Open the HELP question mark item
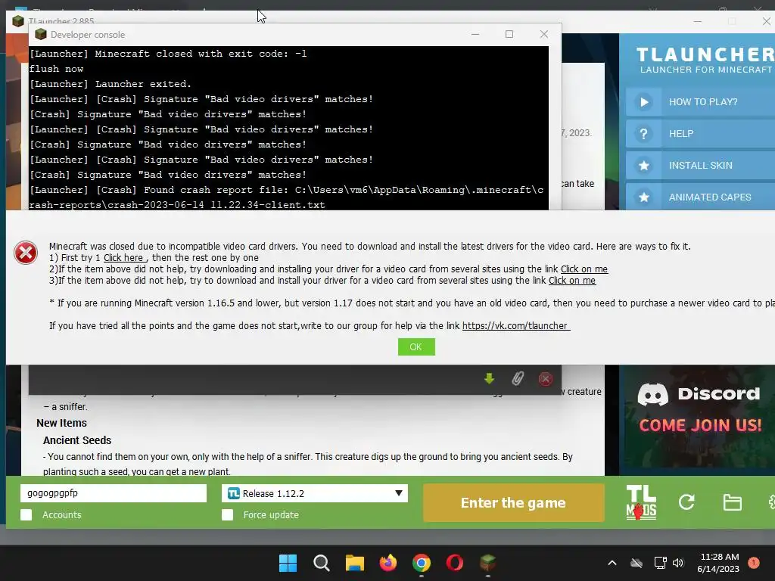This screenshot has height=581, width=775. [x=700, y=133]
